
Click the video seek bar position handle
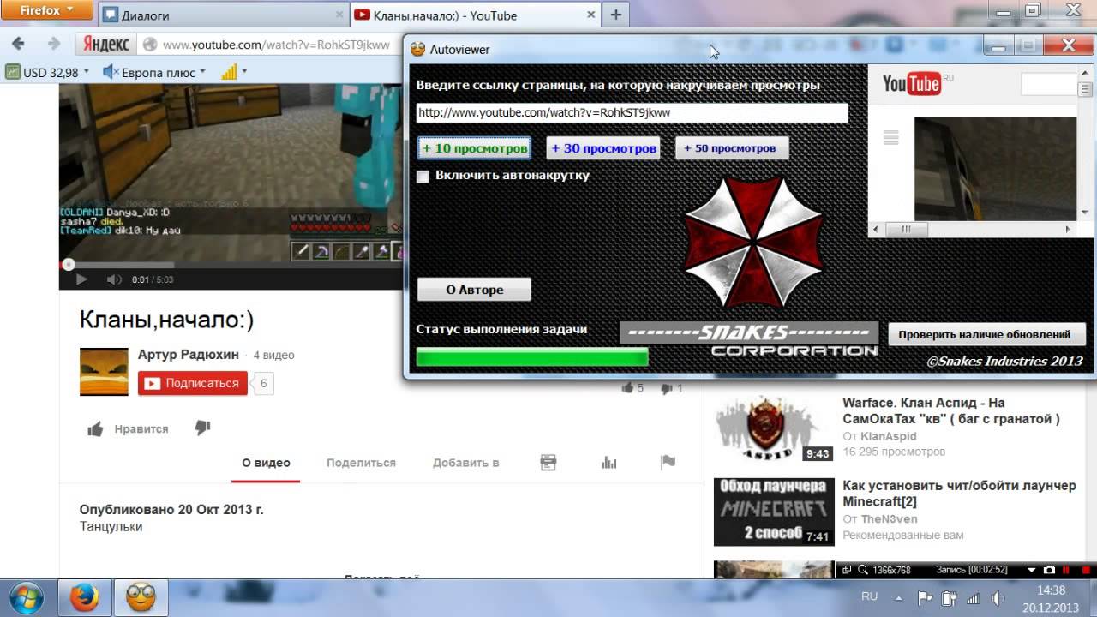69,265
